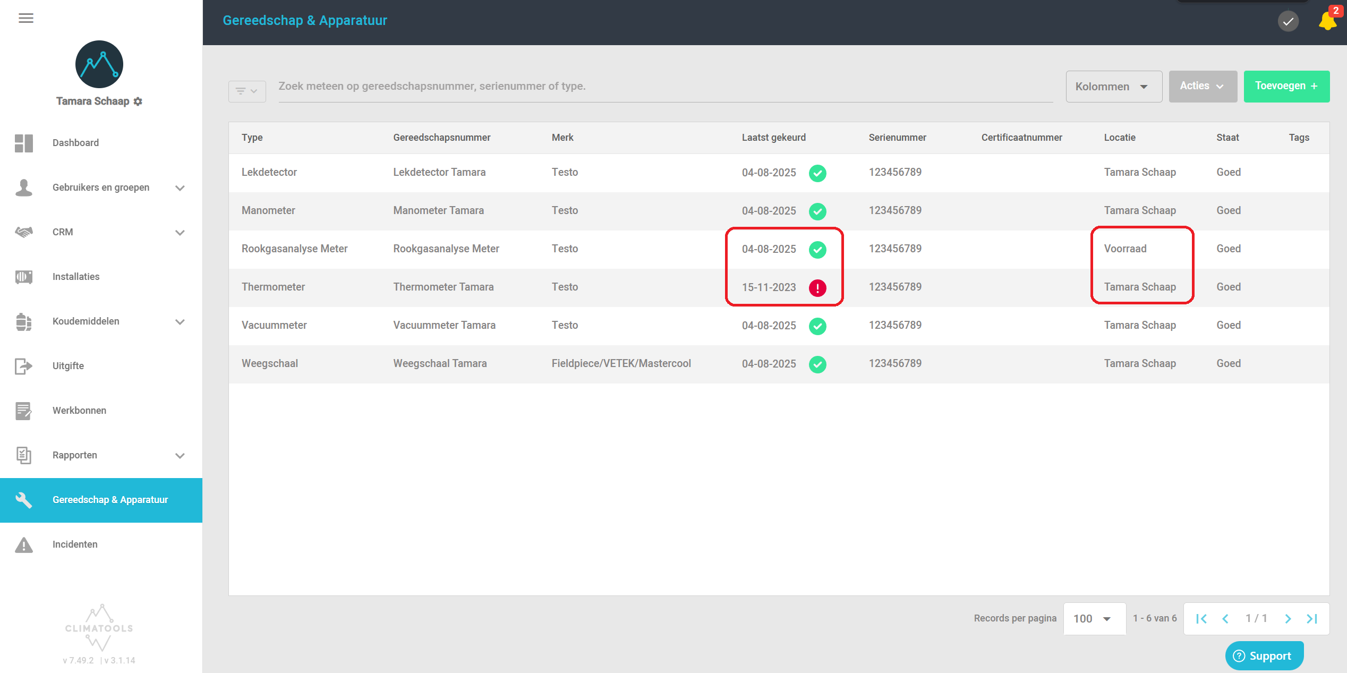Click the Toevoegen + button
Image resolution: width=1347 pixels, height=673 pixels.
[x=1286, y=86]
